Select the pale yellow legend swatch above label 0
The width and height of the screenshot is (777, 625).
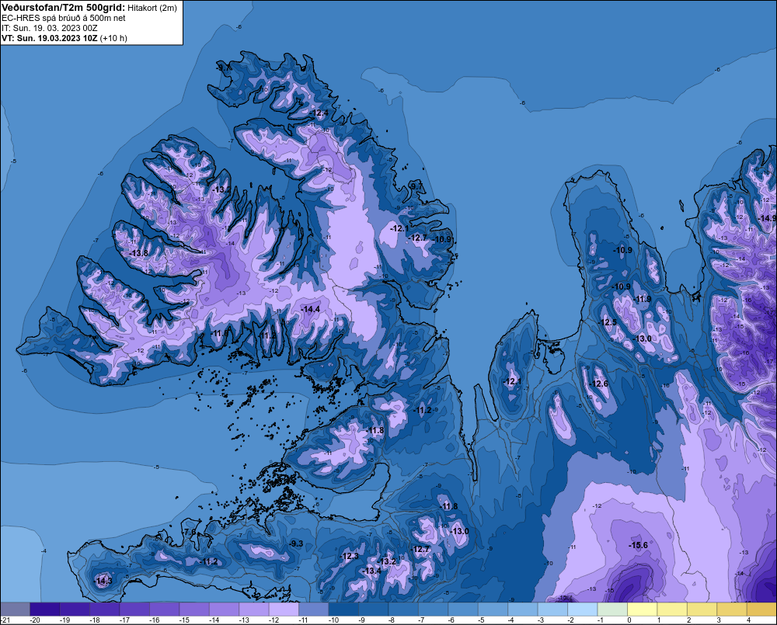[643, 609]
